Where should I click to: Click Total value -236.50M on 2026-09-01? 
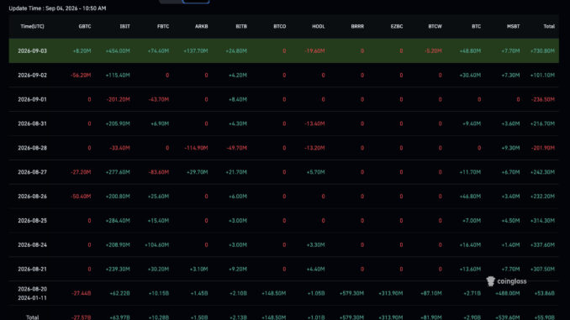pyautogui.click(x=543, y=99)
